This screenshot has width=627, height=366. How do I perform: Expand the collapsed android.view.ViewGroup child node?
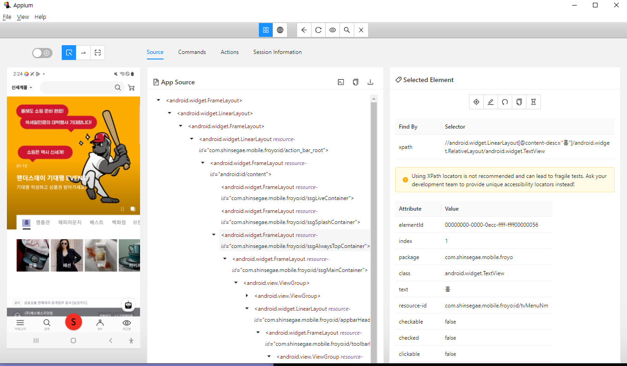coord(247,295)
